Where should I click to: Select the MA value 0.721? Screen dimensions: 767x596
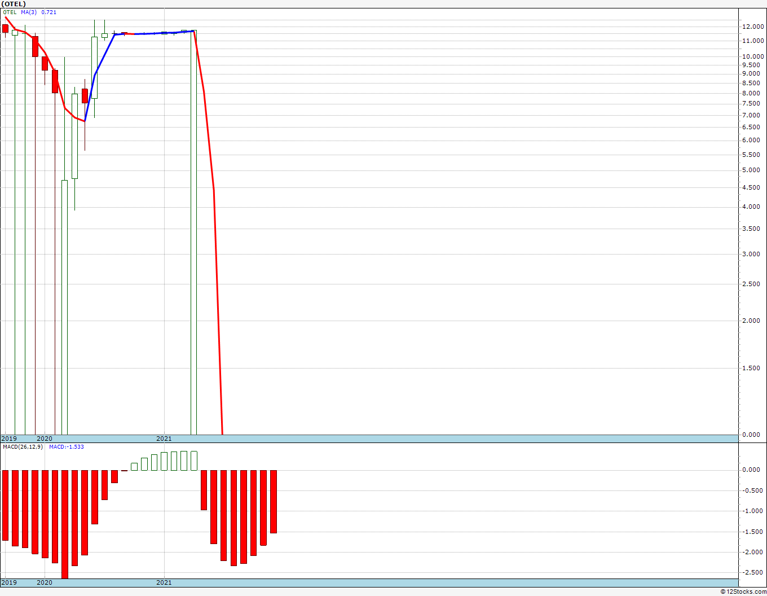[x=49, y=12]
